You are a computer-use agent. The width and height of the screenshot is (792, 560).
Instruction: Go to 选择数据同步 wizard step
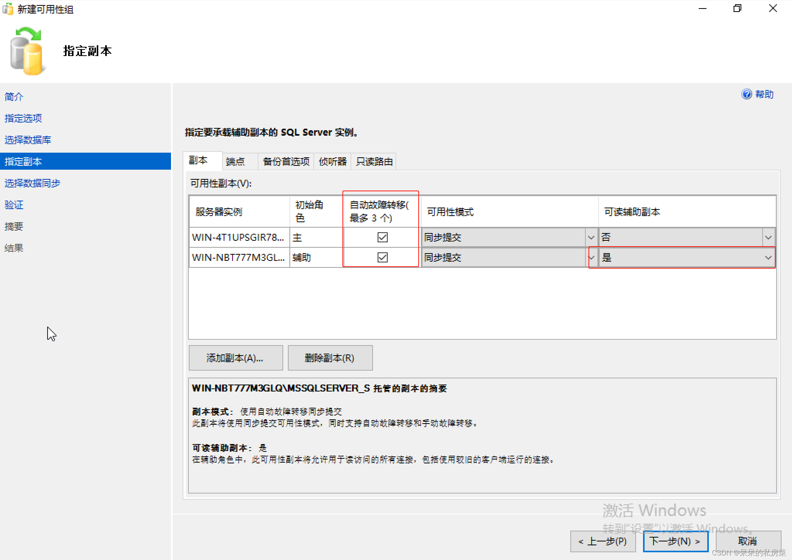[x=33, y=183]
